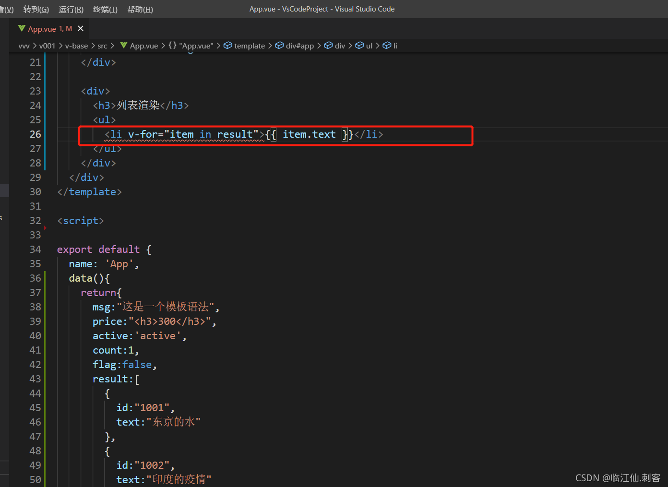Click the li cube icon in breadcrumb

click(x=387, y=45)
